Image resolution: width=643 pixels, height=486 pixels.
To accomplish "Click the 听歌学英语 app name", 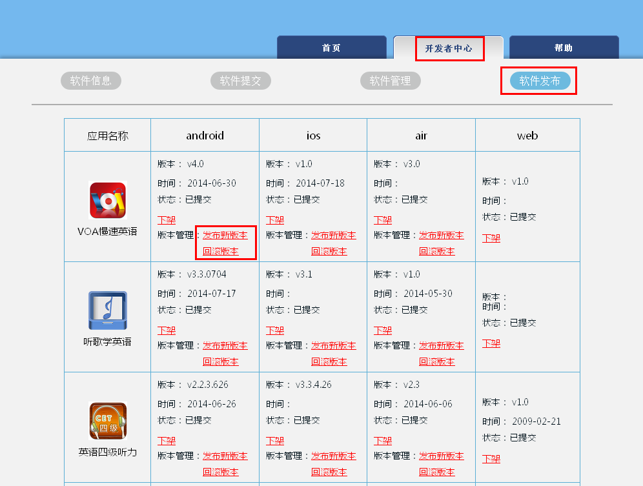I will pos(107,342).
